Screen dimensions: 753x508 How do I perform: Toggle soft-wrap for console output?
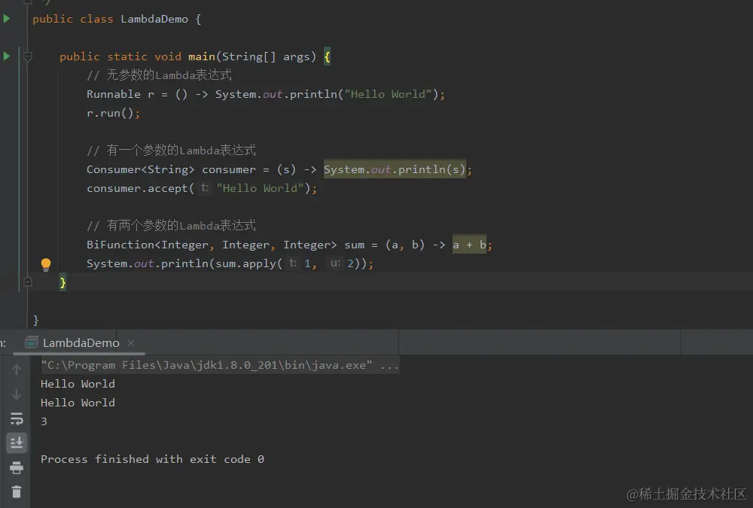coord(17,418)
